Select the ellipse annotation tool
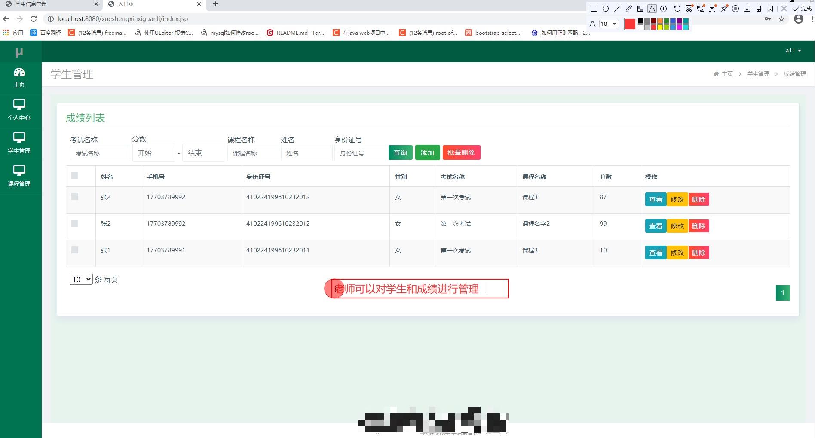This screenshot has height=438, width=815. 606,9
